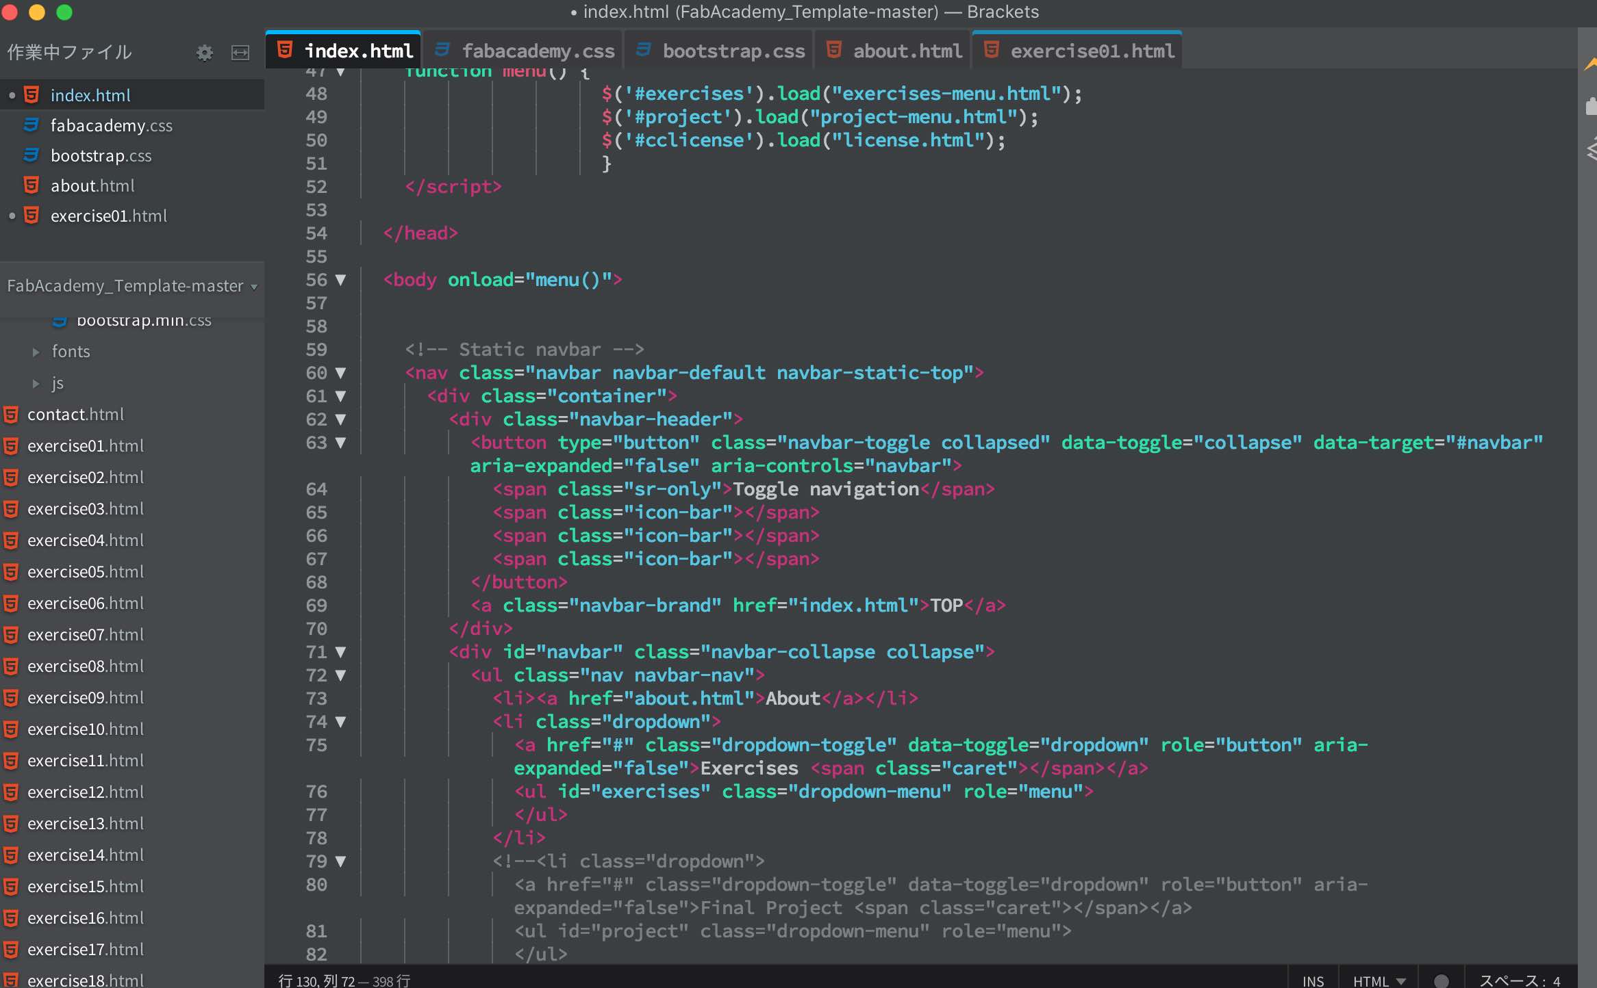The width and height of the screenshot is (1597, 988).
Task: Open exercise15.html from the file tree
Action: (x=86, y=886)
